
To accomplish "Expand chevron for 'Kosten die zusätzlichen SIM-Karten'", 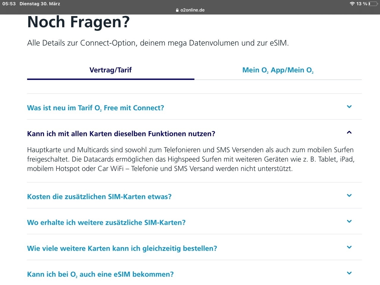I will pos(349,195).
